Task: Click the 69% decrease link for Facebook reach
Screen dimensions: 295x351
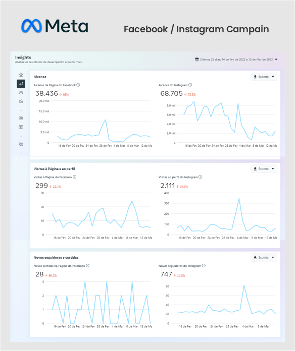Action: click(66, 94)
